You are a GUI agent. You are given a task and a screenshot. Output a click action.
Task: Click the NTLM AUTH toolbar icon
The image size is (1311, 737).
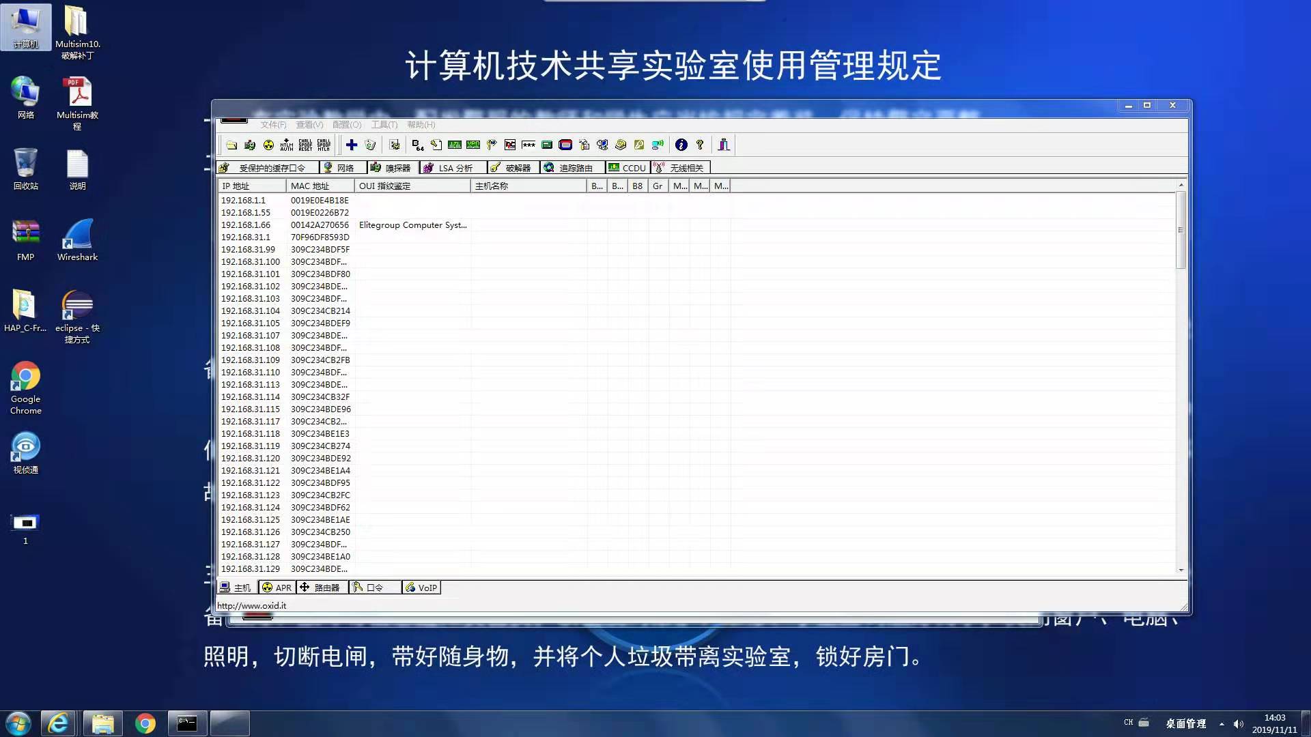[x=287, y=145]
